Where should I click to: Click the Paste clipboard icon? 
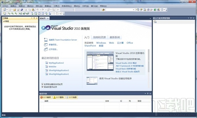33,10
